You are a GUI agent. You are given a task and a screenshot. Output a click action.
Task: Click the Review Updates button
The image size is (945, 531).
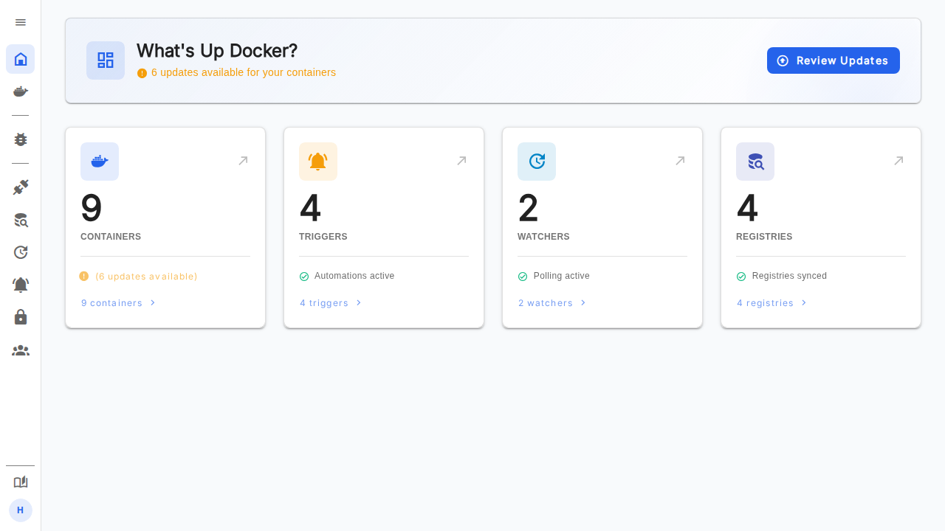tap(834, 60)
